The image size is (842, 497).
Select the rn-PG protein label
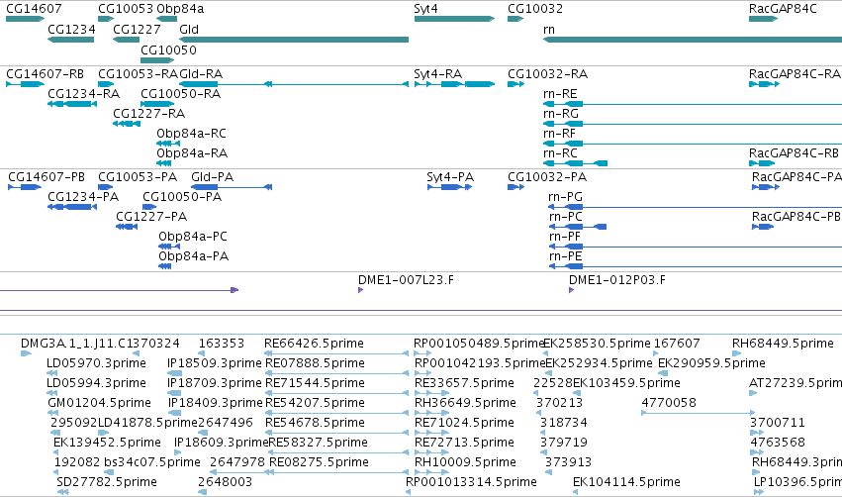tap(565, 197)
